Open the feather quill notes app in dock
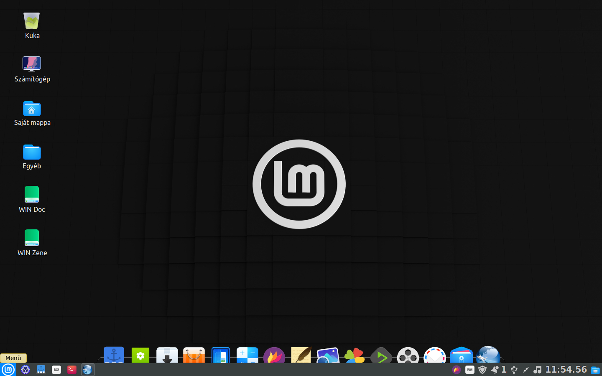The image size is (602, 376). [301, 355]
